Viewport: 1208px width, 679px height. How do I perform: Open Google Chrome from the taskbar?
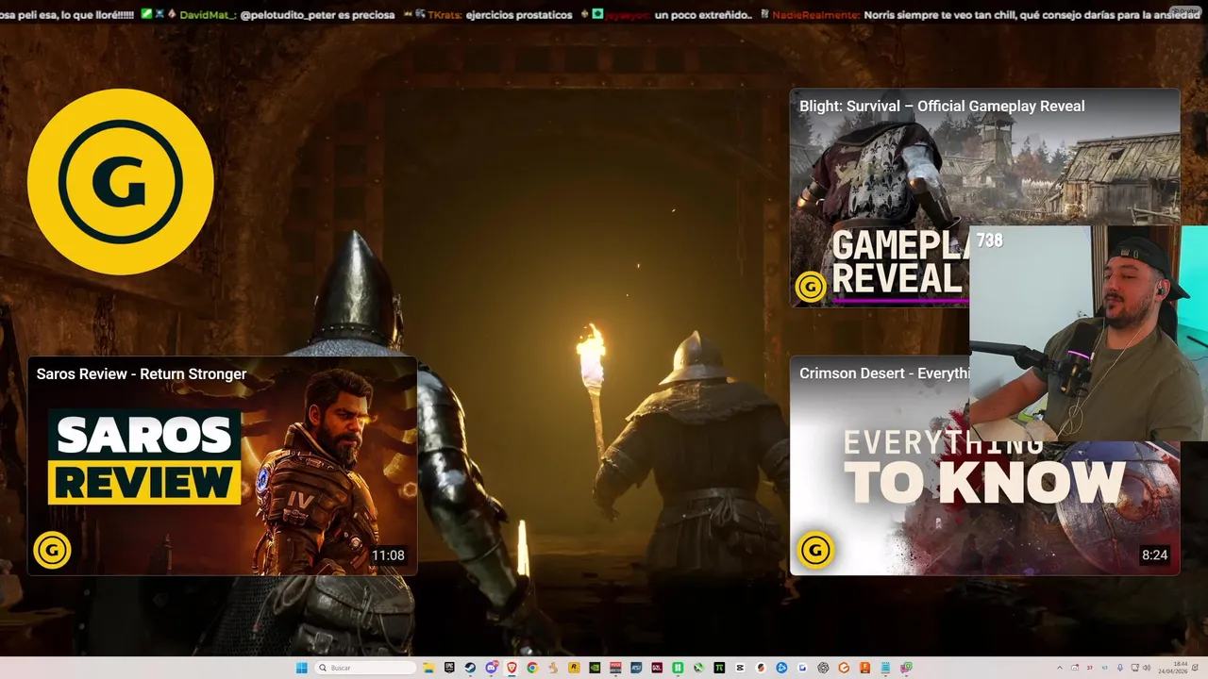(532, 668)
